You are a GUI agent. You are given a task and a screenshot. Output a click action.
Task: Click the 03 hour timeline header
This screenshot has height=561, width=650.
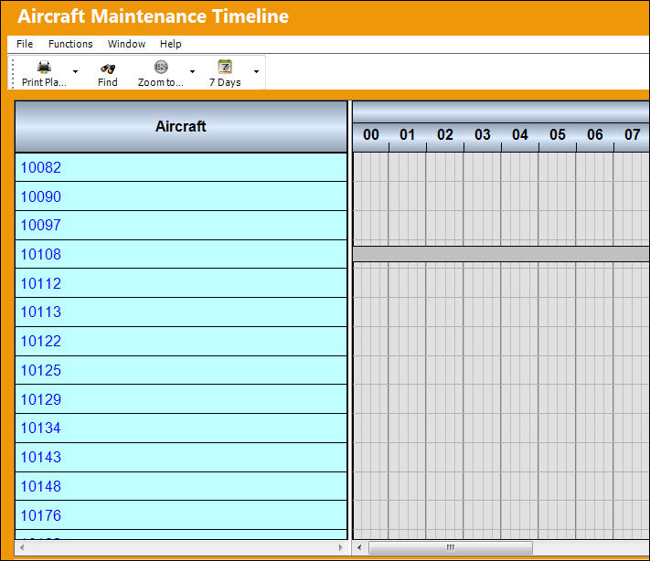coord(482,135)
